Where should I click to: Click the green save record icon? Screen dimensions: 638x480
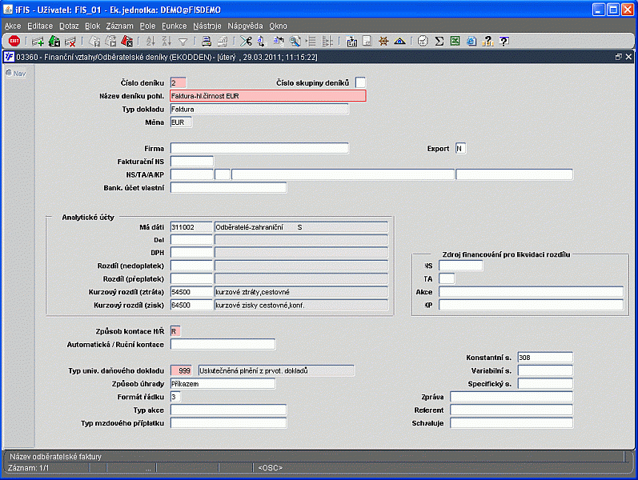click(54, 41)
